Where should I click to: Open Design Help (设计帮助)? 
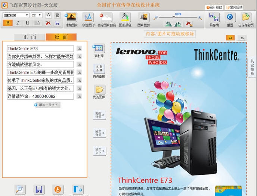pyautogui.click(x=214, y=7)
